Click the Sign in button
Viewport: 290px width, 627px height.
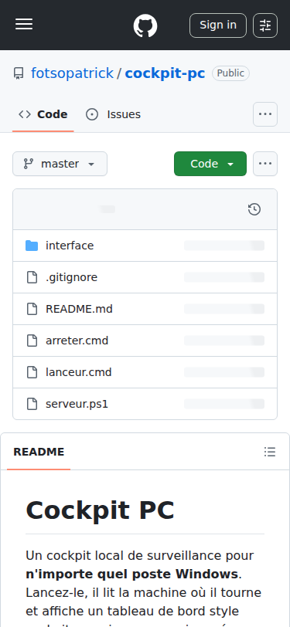coord(218,25)
